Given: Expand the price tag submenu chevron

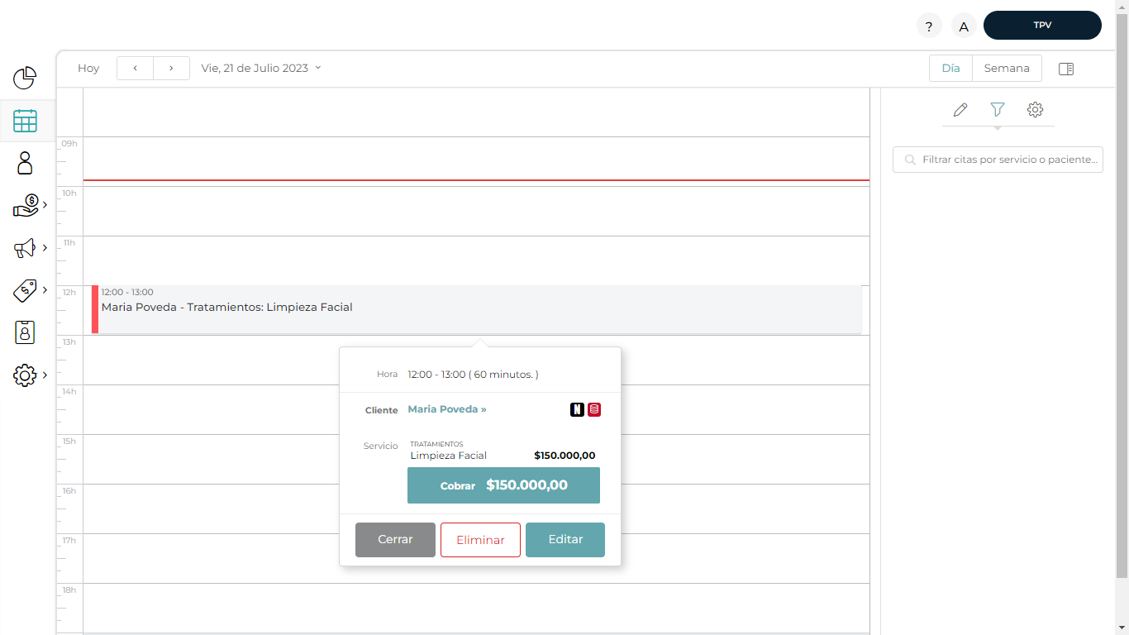Looking at the screenshot, I should click(45, 290).
